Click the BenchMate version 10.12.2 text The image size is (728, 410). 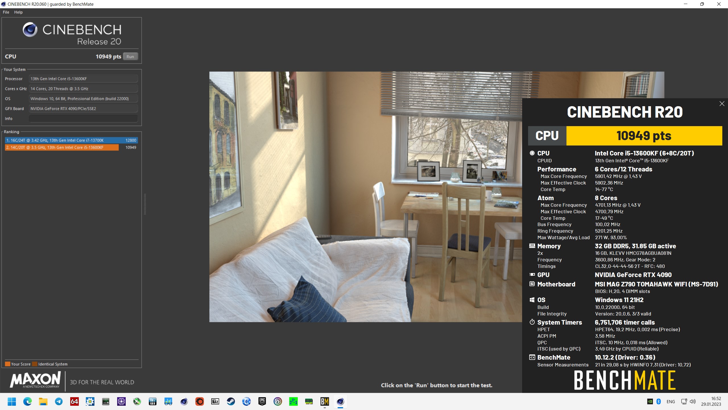(625, 357)
